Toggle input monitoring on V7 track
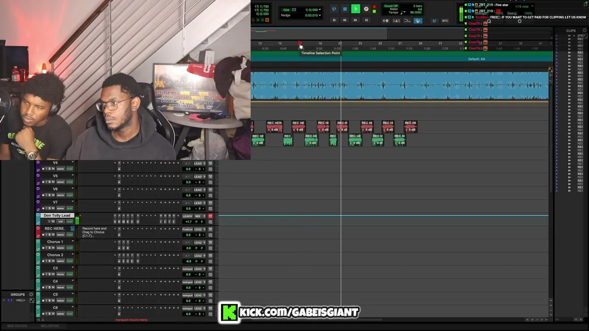 (46, 209)
